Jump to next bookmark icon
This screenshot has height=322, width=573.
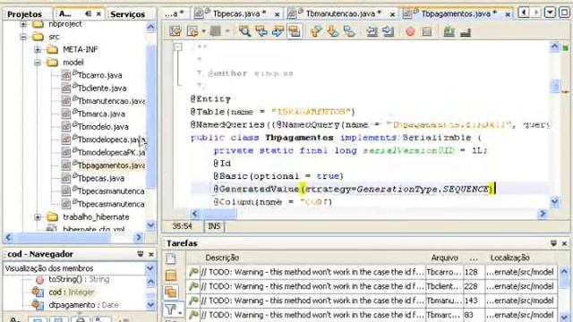pos(333,31)
